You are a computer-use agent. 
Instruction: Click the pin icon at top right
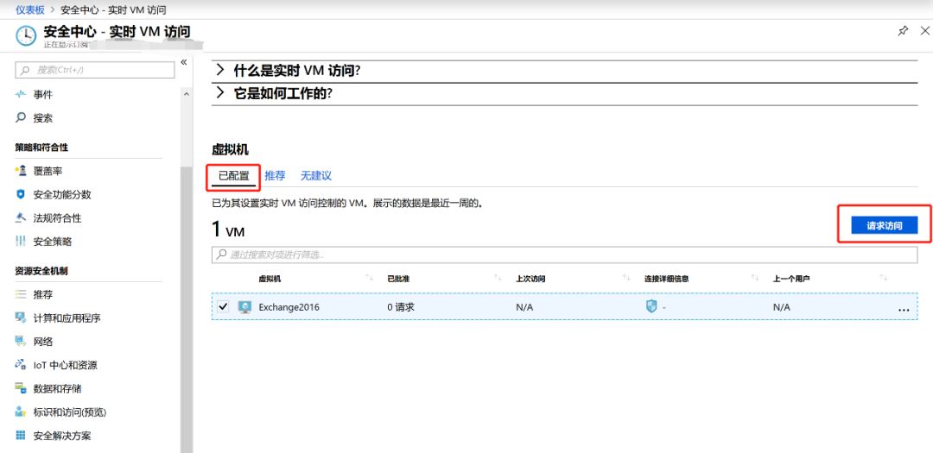click(x=903, y=31)
